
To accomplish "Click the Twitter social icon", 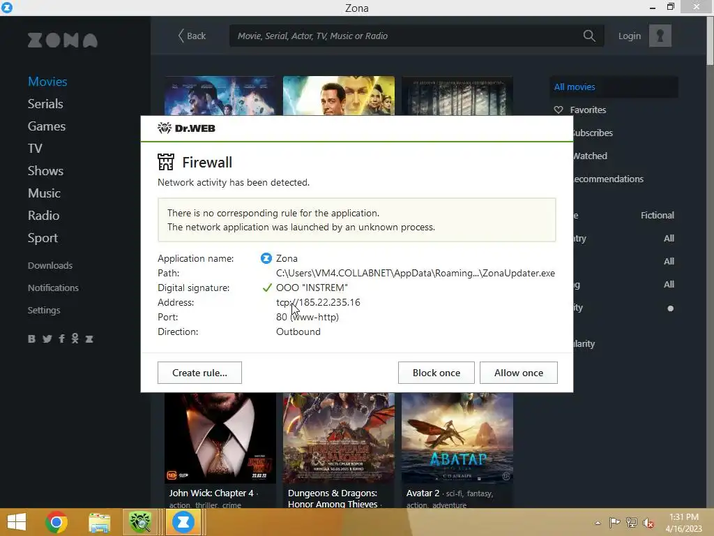I will [x=47, y=338].
